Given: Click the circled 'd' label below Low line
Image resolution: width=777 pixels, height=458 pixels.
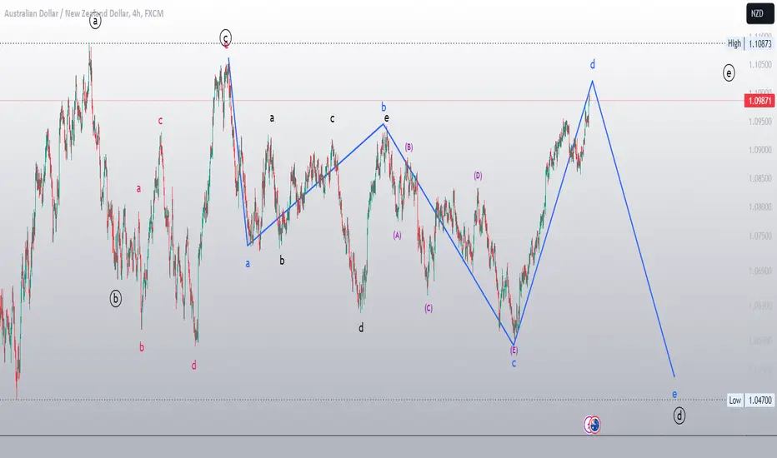Looking at the screenshot, I should pyautogui.click(x=679, y=416).
